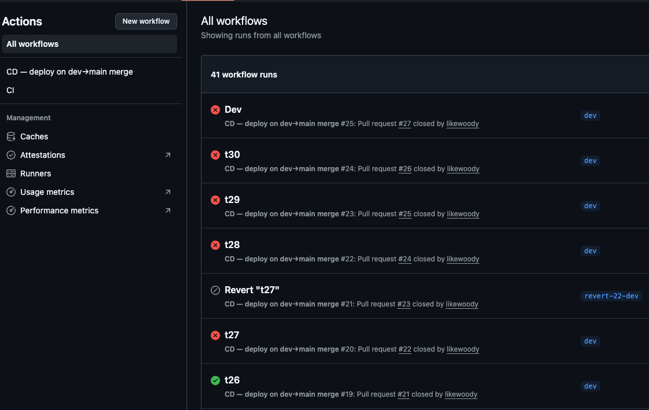The height and width of the screenshot is (410, 649).
Task: Click the skipped status icon for Revert "t27"
Action: [215, 290]
